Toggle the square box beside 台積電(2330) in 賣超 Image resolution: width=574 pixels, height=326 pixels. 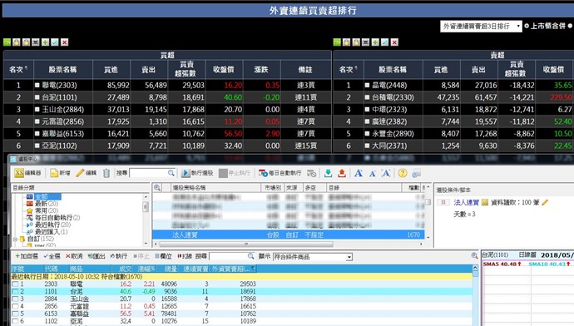[x=367, y=97]
